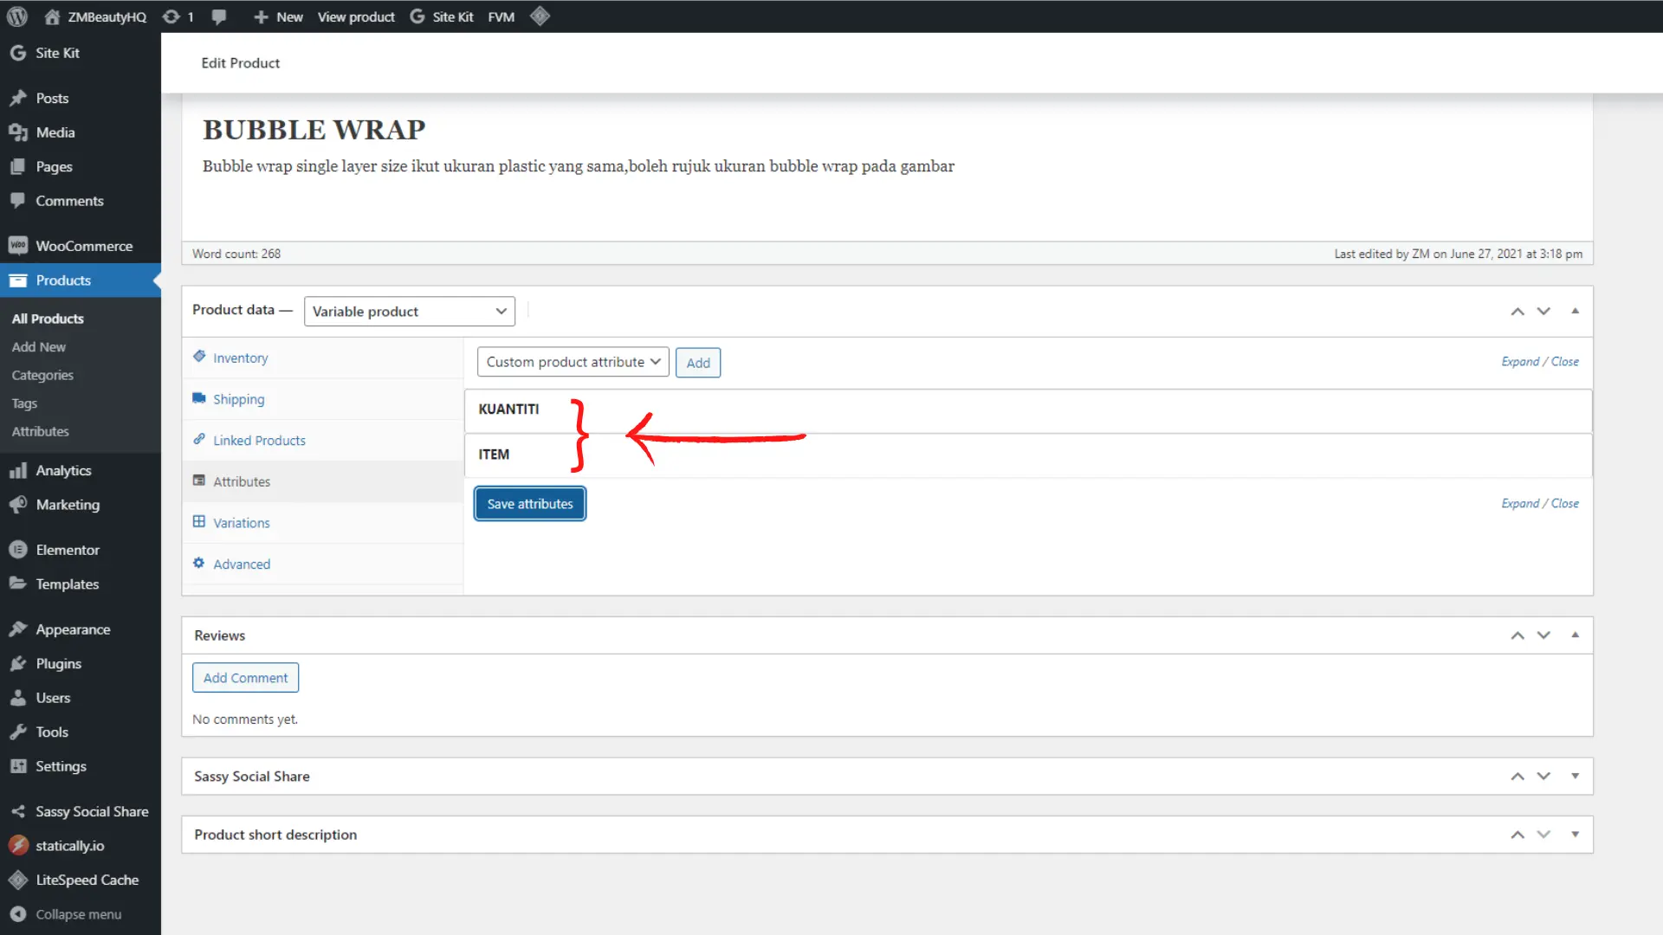This screenshot has width=1663, height=935.
Task: Open the Shipping tab
Action: tap(323, 399)
